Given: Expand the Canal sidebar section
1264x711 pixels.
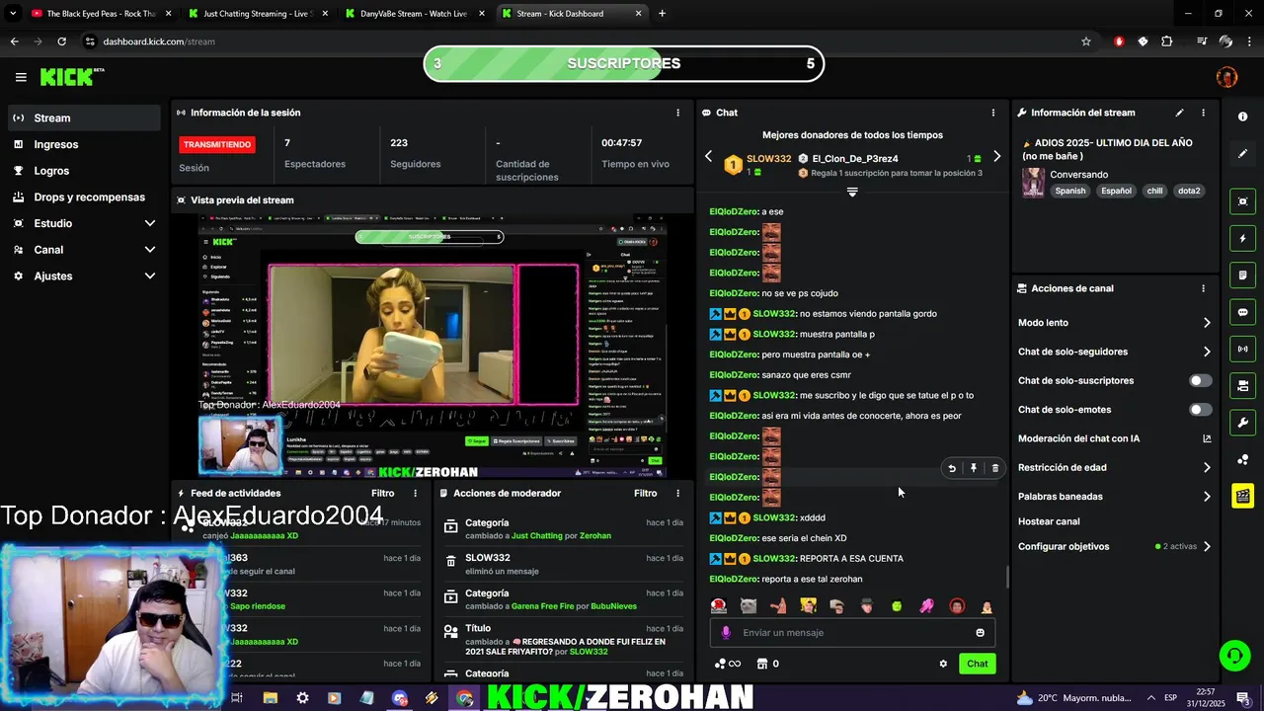Looking at the screenshot, I should 84,250.
